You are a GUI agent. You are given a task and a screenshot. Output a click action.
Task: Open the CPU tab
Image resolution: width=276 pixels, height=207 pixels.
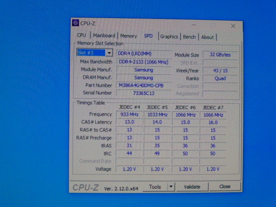point(82,35)
